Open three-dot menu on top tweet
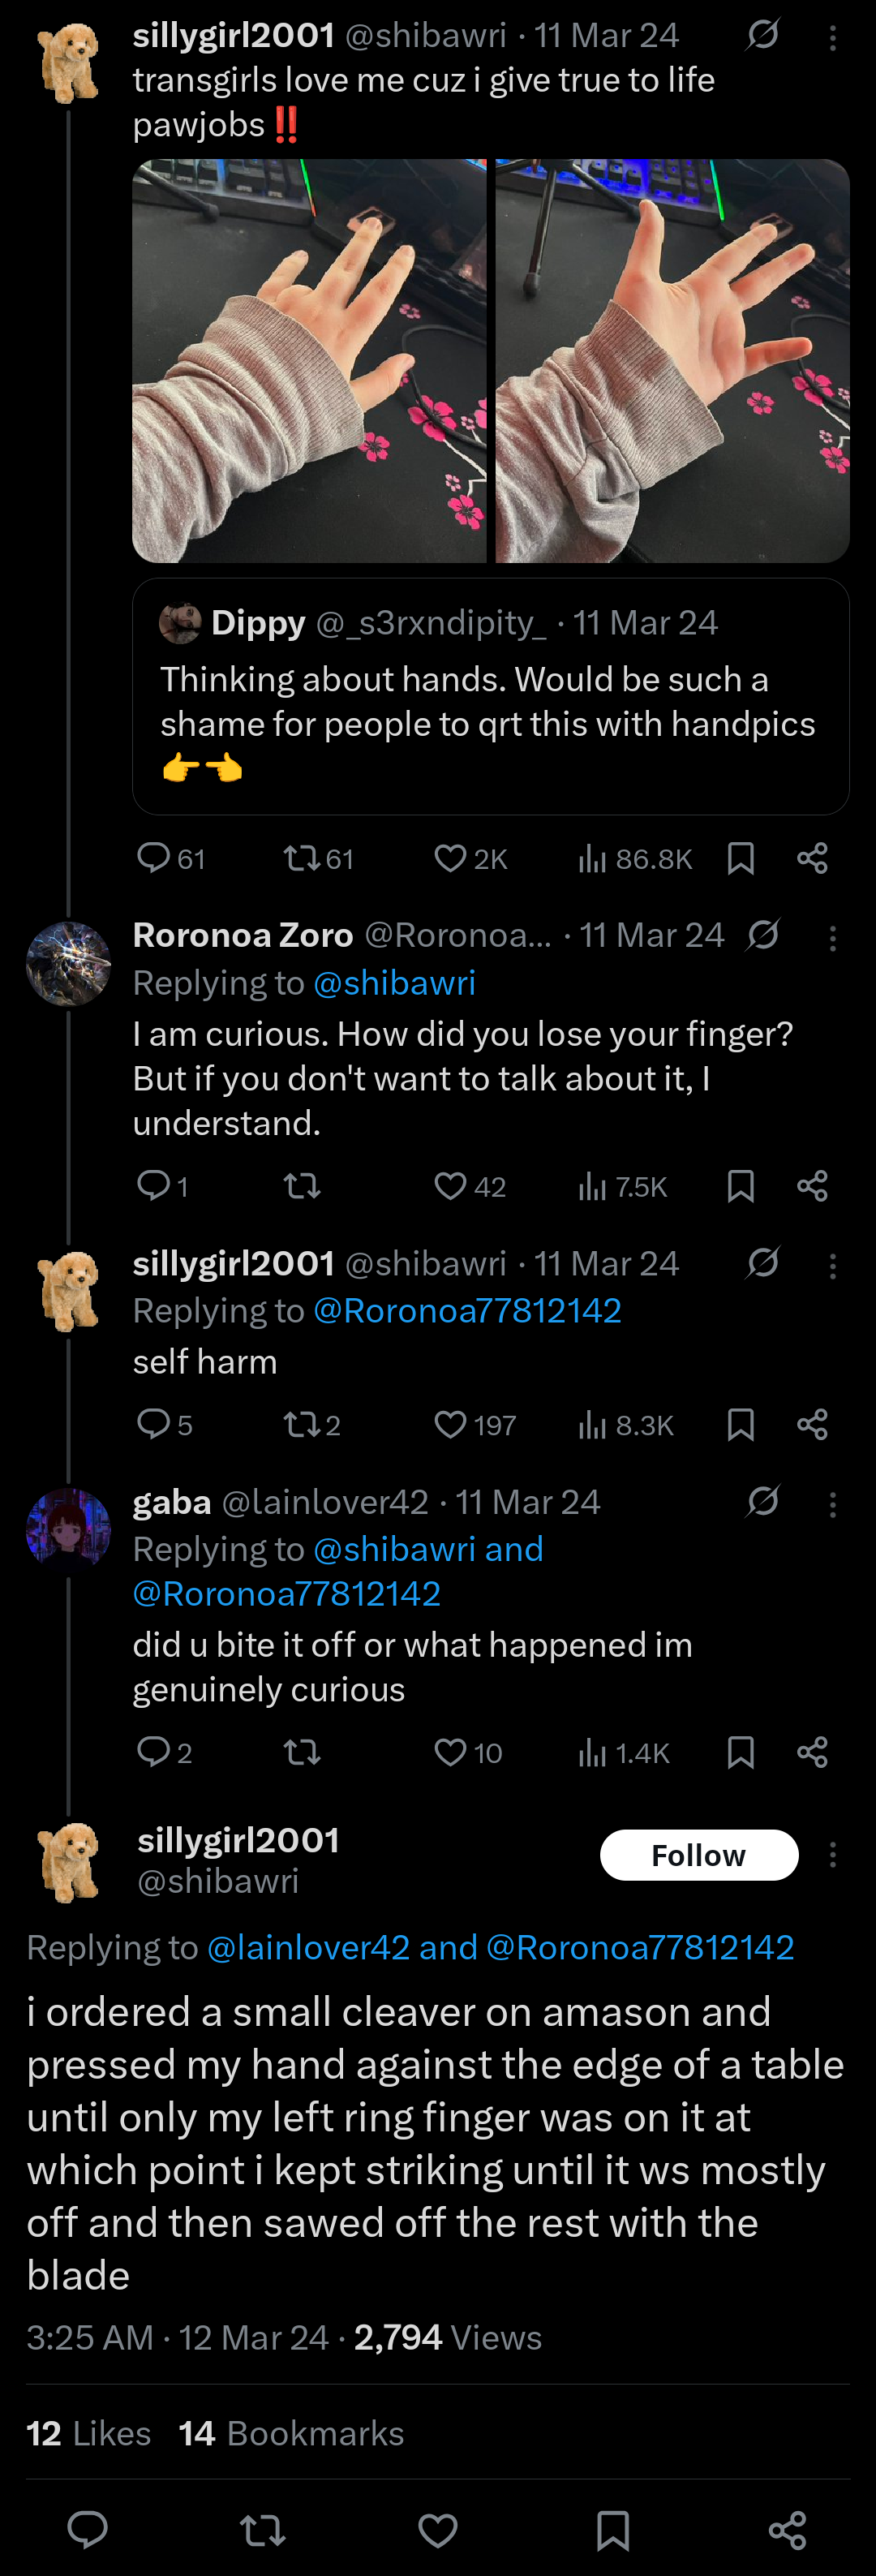This screenshot has height=2576, width=876. (832, 38)
